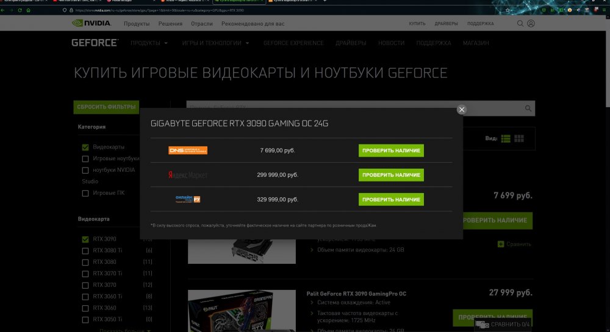The image size is (610, 332).
Task: Check availability at DNS for 7 699 руб.
Action: [391, 150]
